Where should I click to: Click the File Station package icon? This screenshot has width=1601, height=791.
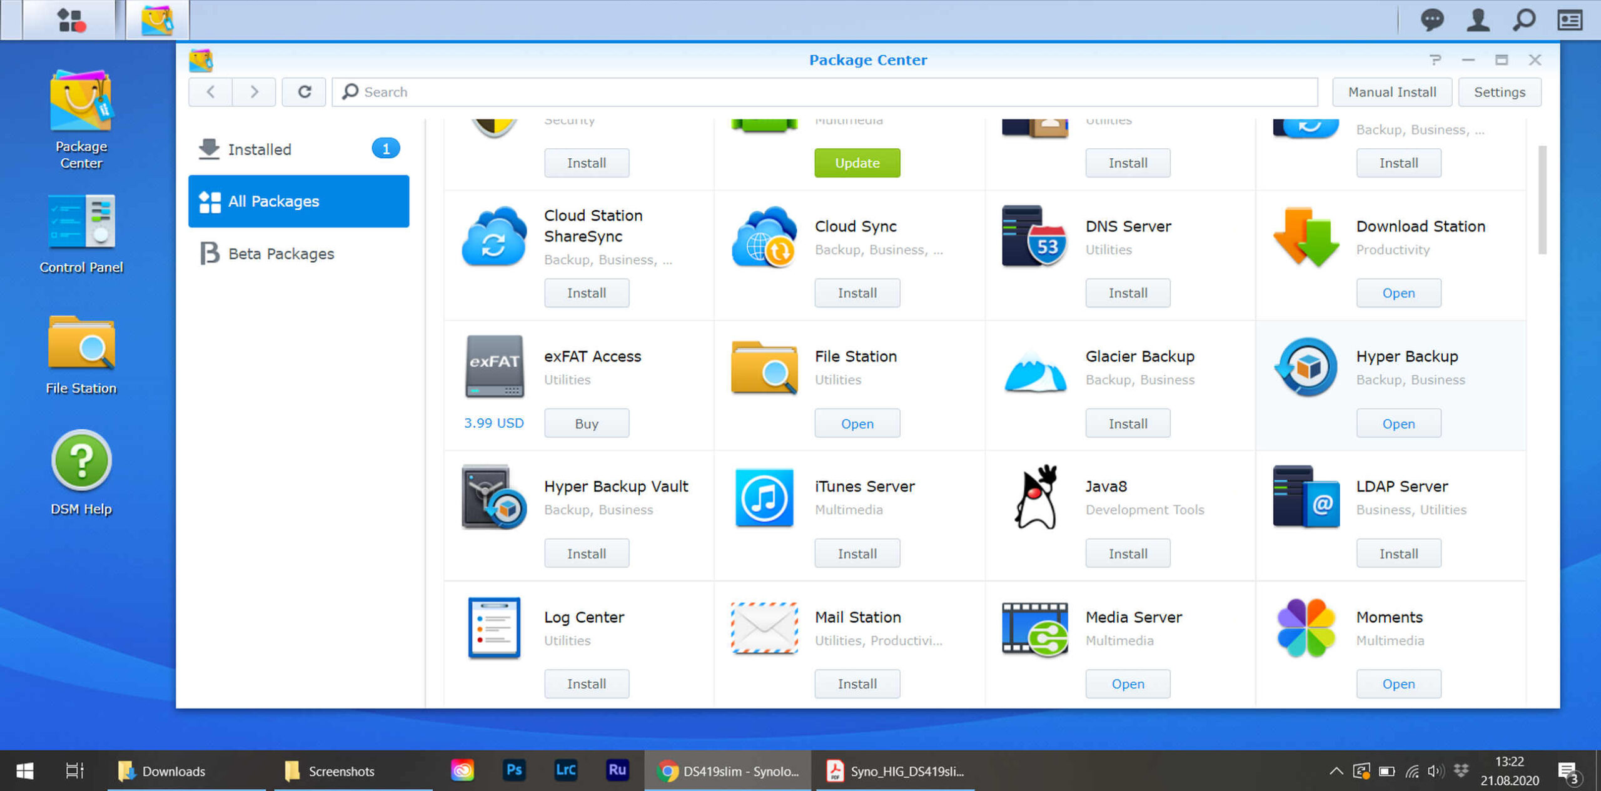tap(764, 367)
